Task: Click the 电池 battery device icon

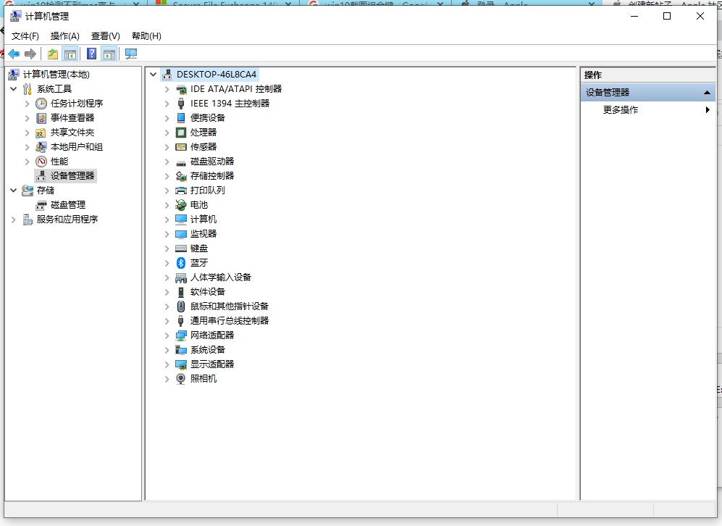Action: (x=181, y=204)
